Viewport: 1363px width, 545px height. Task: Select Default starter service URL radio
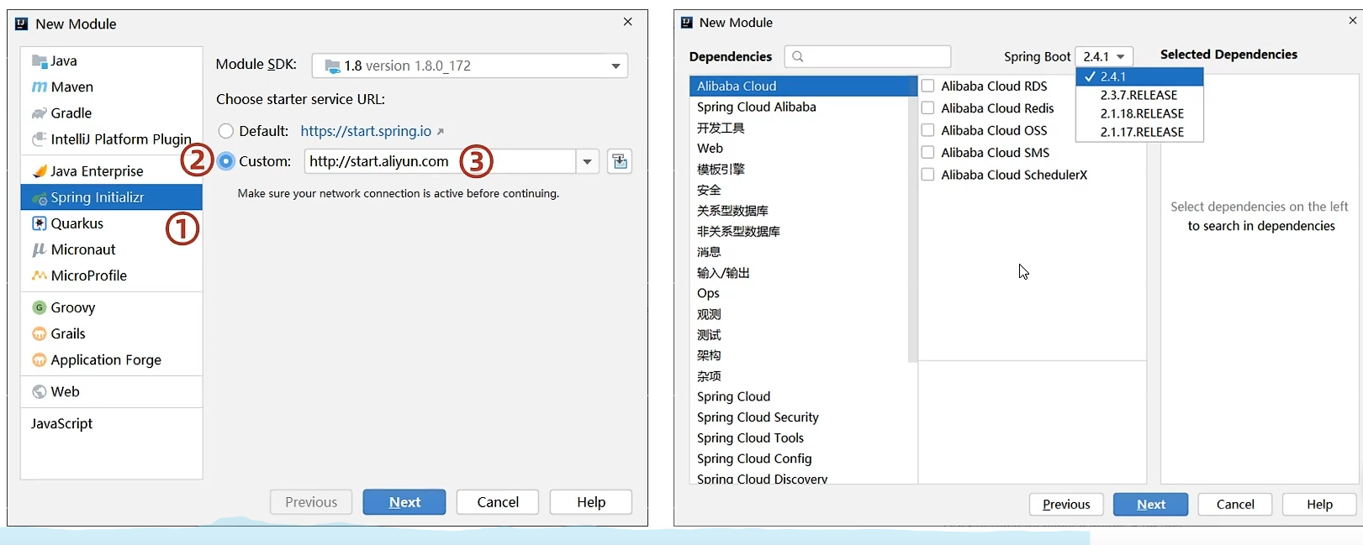click(226, 131)
